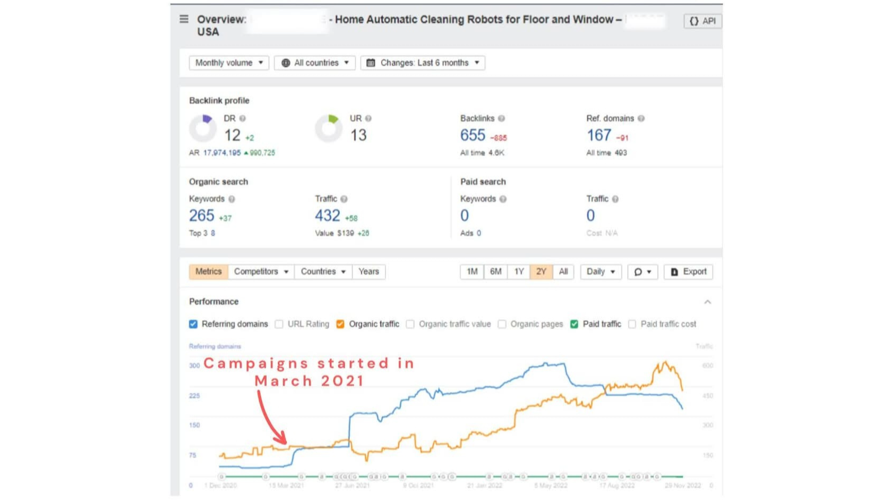This screenshot has width=892, height=502.
Task: Switch to the Years tab
Action: point(368,271)
